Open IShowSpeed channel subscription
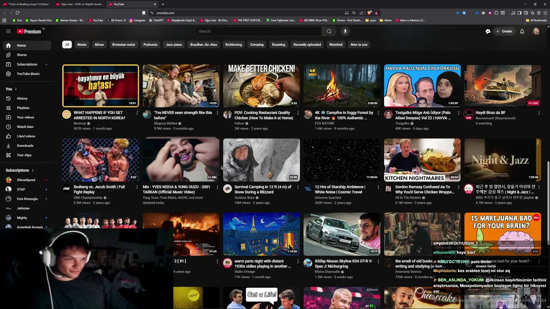 pyautogui.click(x=28, y=180)
